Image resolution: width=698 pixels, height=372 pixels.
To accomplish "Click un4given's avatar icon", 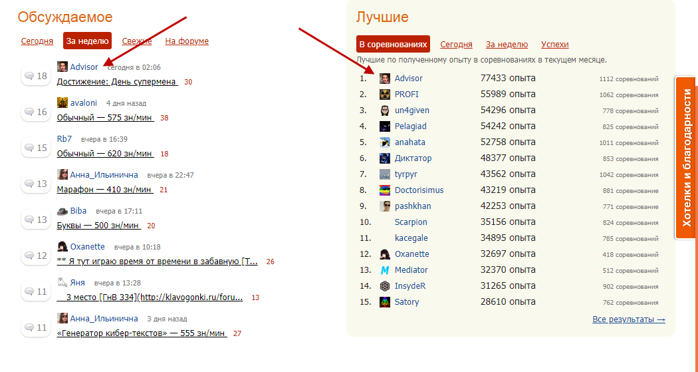I will 385,110.
